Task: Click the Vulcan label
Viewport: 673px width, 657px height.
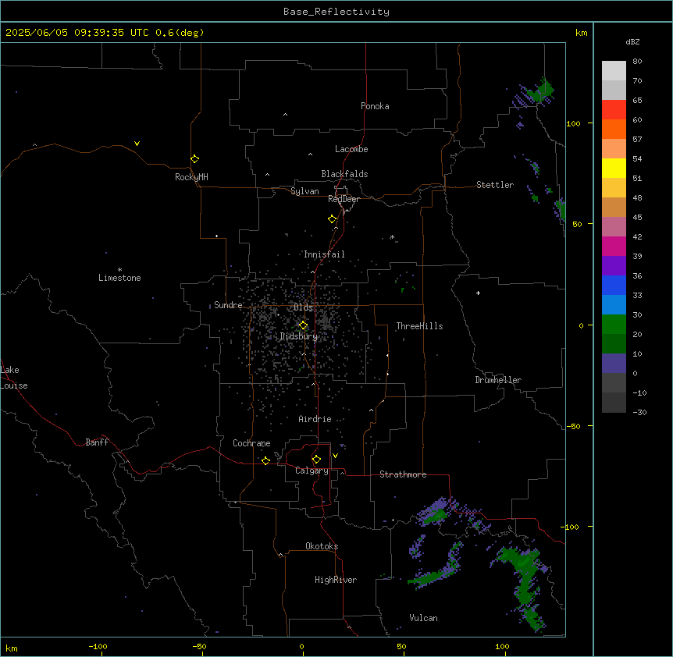Action: (423, 618)
